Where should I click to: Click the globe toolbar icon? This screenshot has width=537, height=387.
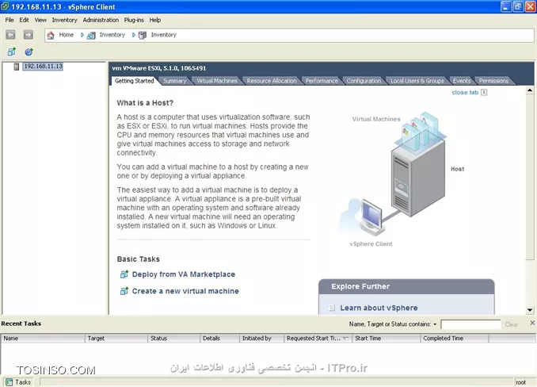(x=29, y=52)
